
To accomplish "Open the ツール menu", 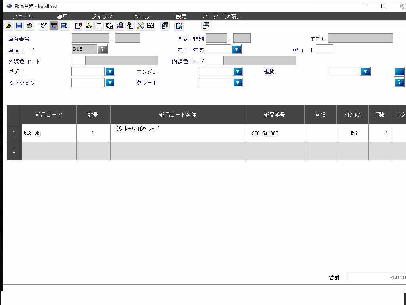I will click(x=142, y=16).
